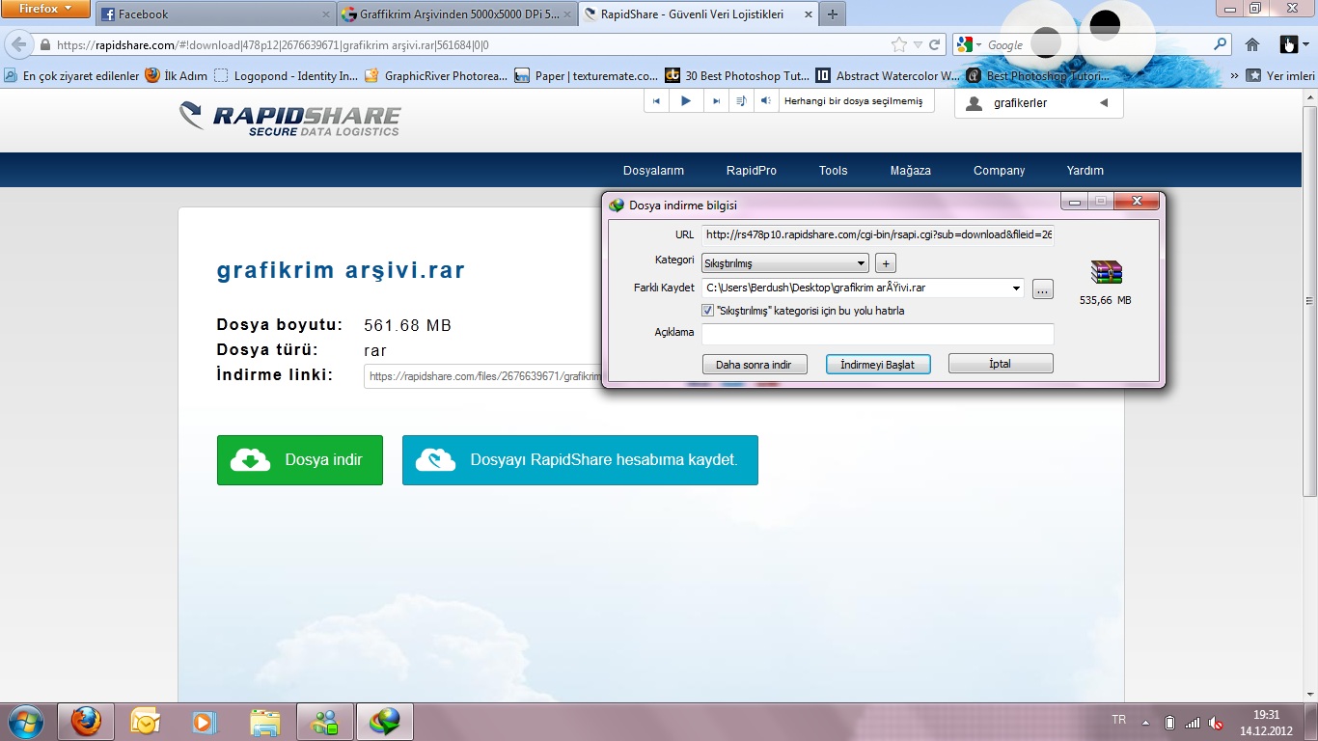Viewport: 1318px width, 741px height.
Task: Open a new tab with plus button
Action: click(832, 14)
